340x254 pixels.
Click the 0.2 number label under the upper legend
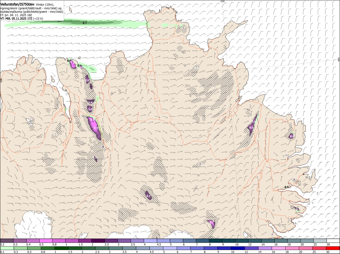click(x=2, y=244)
